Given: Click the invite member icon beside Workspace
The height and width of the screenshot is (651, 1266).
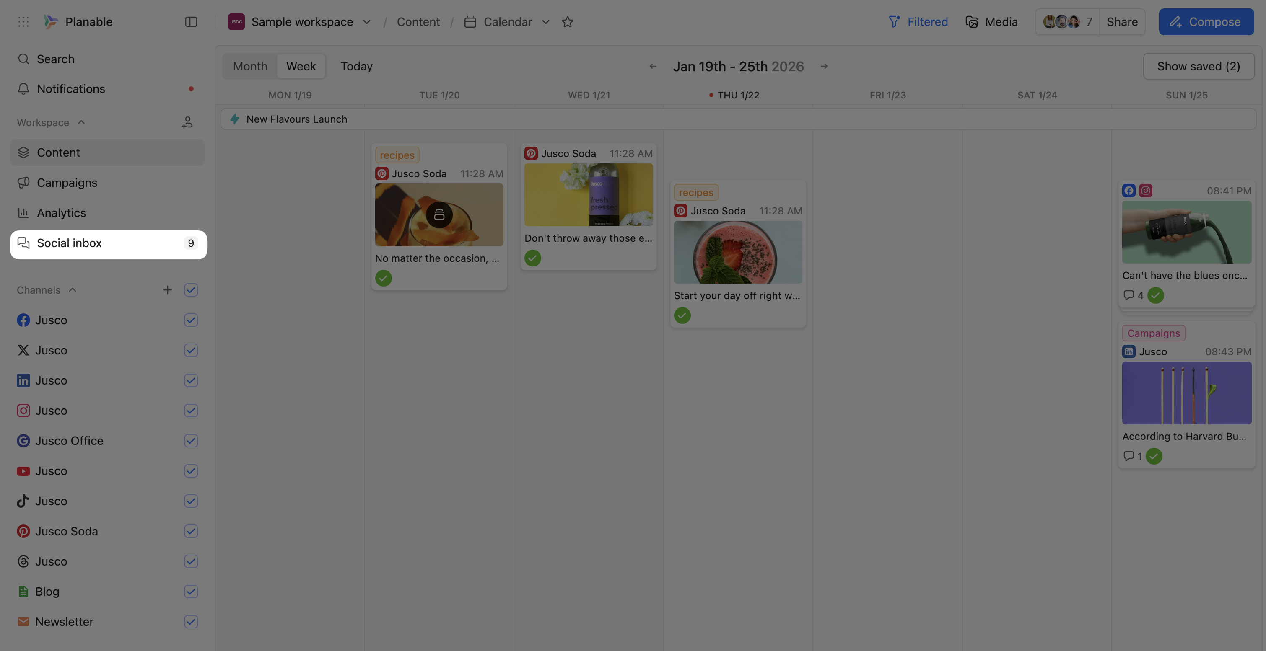Looking at the screenshot, I should (x=187, y=122).
